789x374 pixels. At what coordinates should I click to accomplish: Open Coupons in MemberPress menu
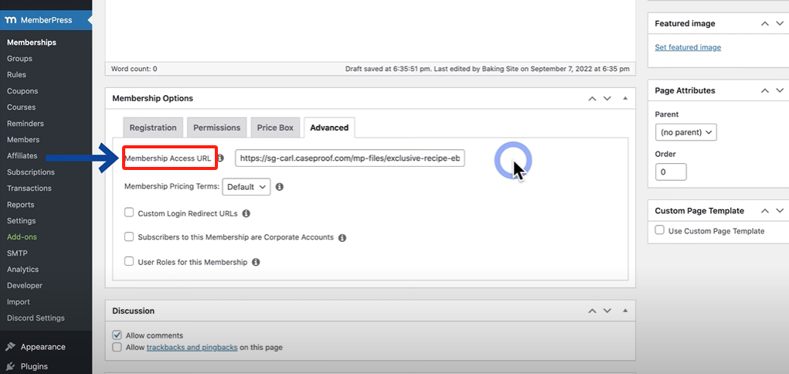(22, 91)
